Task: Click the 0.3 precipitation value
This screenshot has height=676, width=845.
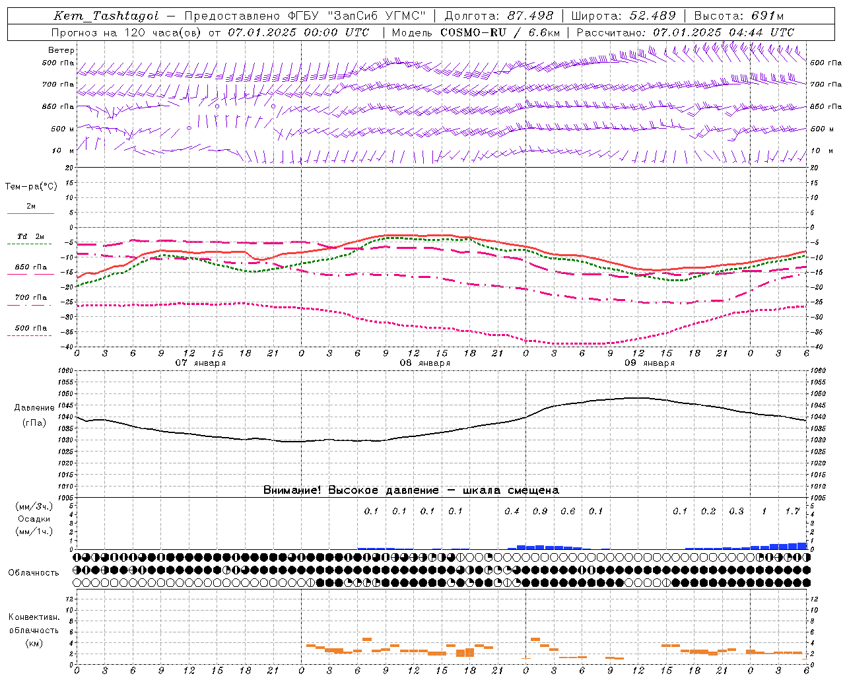Action: (x=736, y=512)
